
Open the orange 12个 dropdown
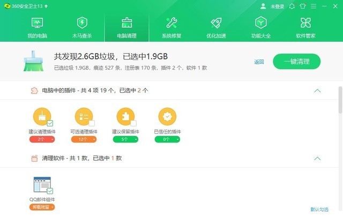[x=84, y=139]
